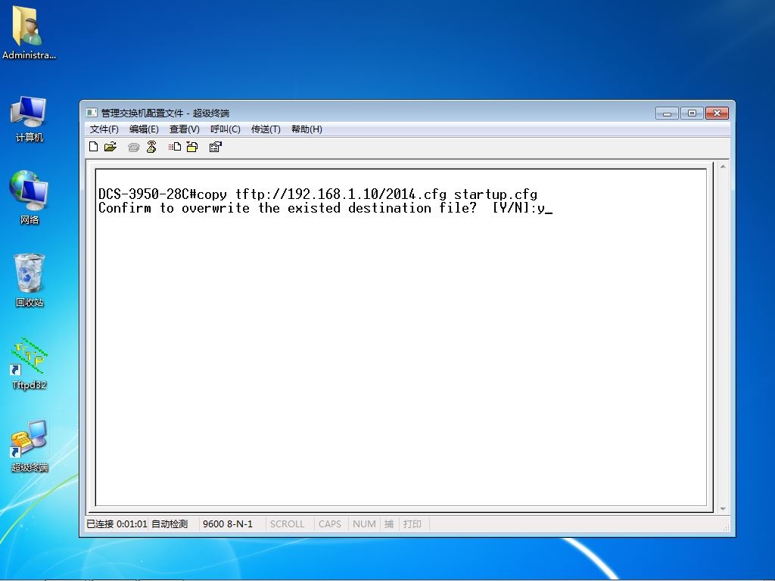Select the 网络 desktop icon

tap(30, 197)
